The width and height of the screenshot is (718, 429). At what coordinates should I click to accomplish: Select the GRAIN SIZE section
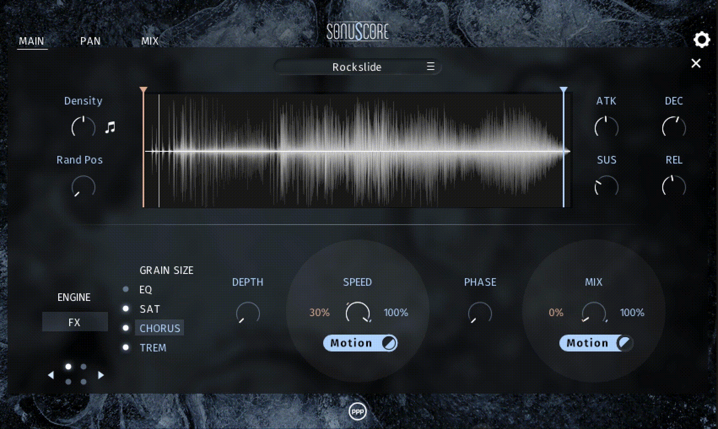coord(166,270)
